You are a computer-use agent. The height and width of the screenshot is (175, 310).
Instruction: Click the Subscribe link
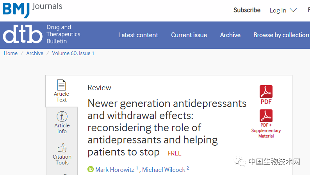[247, 10]
